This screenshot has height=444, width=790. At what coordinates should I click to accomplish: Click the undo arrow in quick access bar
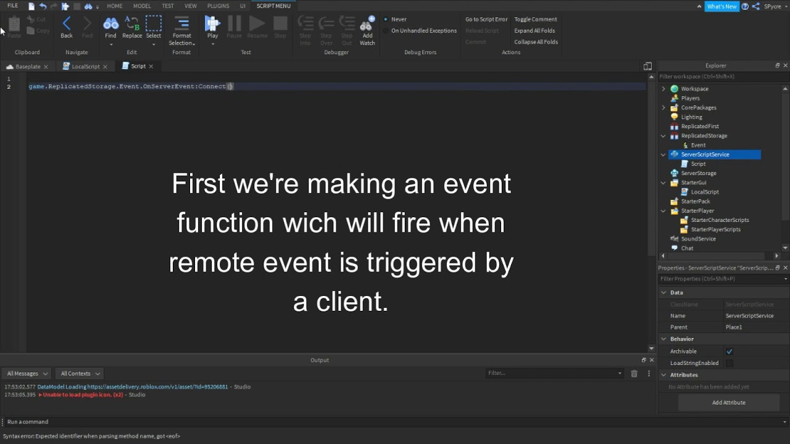click(x=43, y=6)
